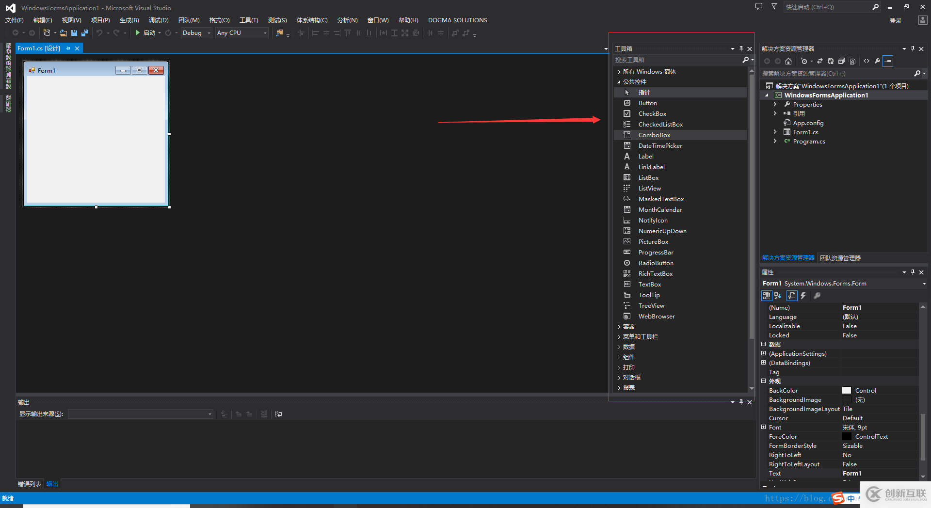The image size is (931, 508).
Task: Expand the 容器 toolbox group
Action: pos(619,327)
